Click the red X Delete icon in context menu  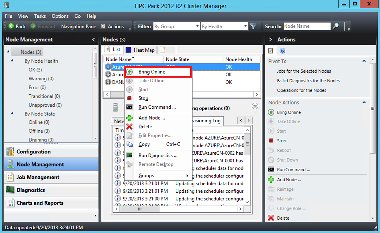[x=129, y=126]
